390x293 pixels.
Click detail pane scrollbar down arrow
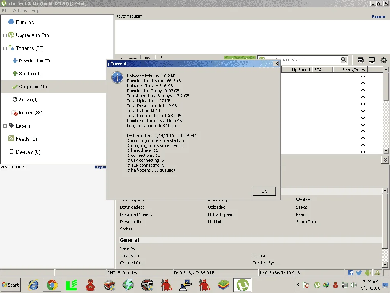[385, 265]
